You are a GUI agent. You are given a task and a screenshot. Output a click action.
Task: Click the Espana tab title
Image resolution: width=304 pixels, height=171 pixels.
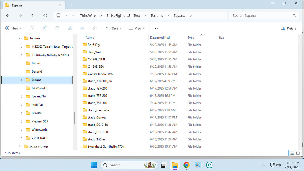[17, 5]
